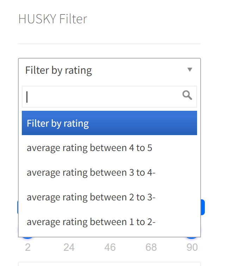227x266 pixels.
Task: Click the slider scale label 24
Action: (x=69, y=247)
